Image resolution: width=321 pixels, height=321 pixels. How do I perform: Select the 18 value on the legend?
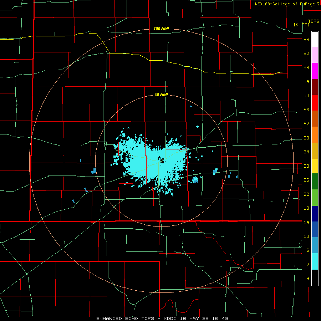306,208
